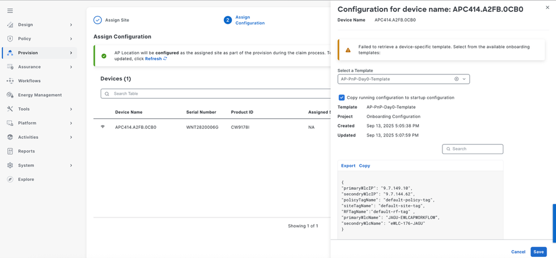This screenshot has height=258, width=556.
Task: Click the Device Name column header
Action: (129, 113)
